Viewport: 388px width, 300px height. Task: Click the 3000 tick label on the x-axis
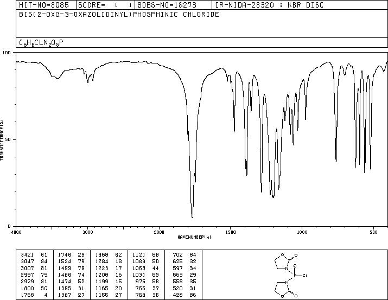tap(87, 232)
